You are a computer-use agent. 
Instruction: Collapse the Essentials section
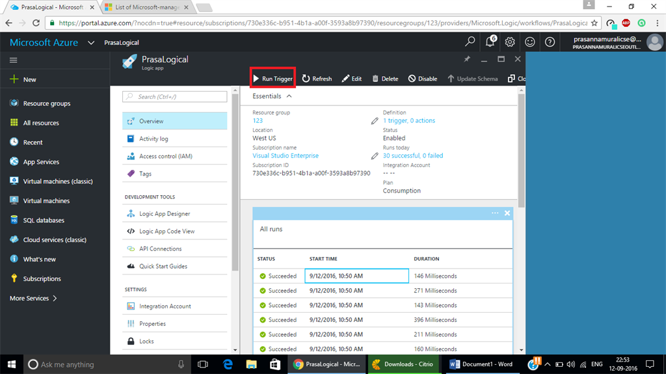(x=289, y=96)
